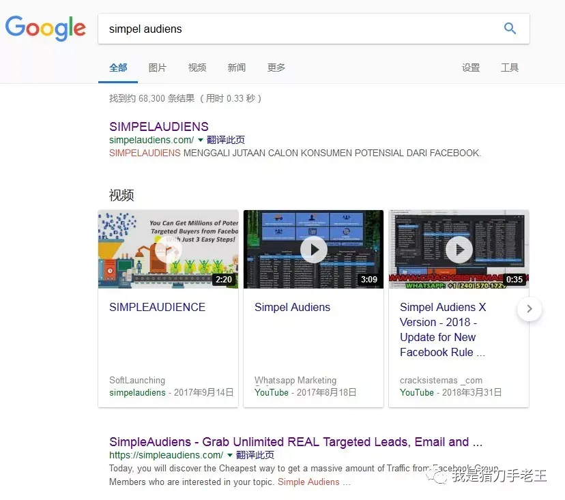Click simpelaudiens source under first video

[137, 392]
